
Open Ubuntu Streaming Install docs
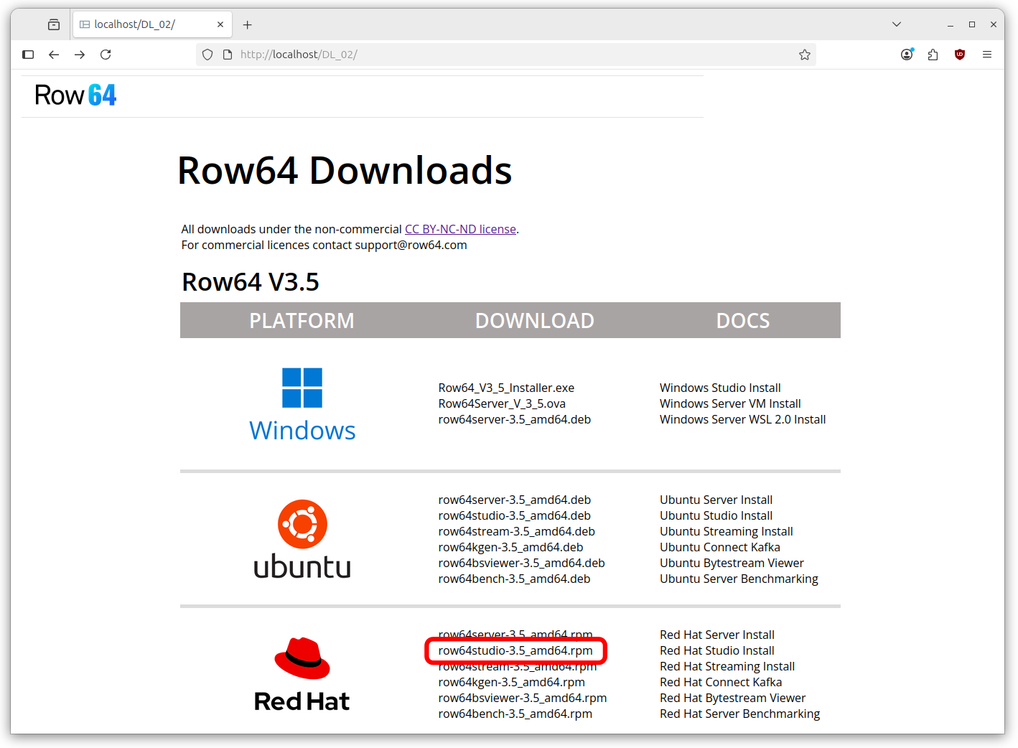point(727,531)
